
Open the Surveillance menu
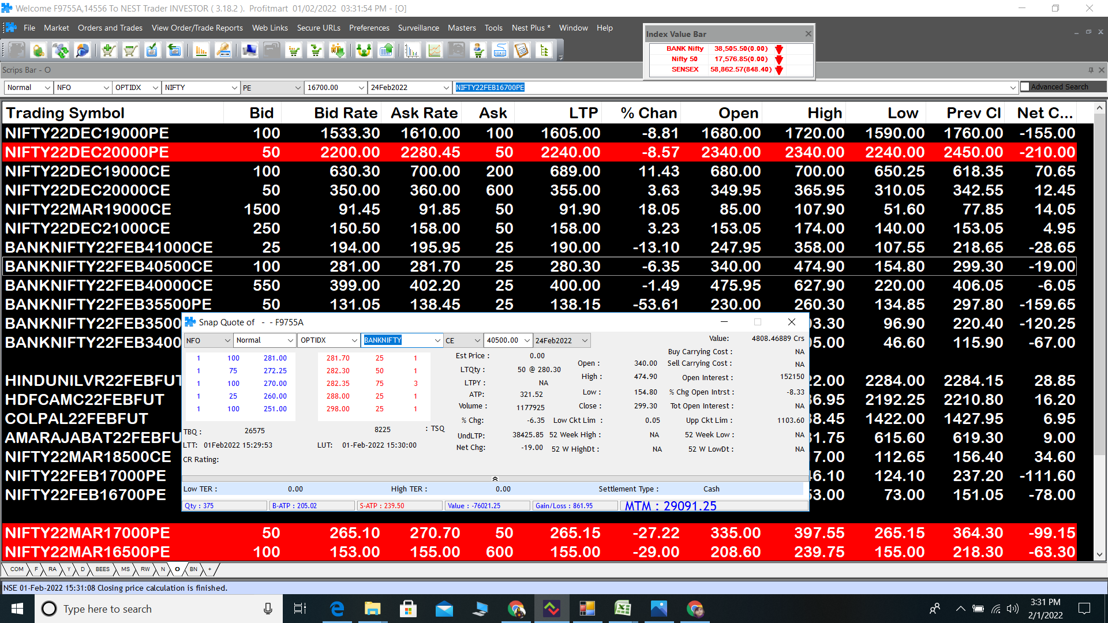point(418,28)
